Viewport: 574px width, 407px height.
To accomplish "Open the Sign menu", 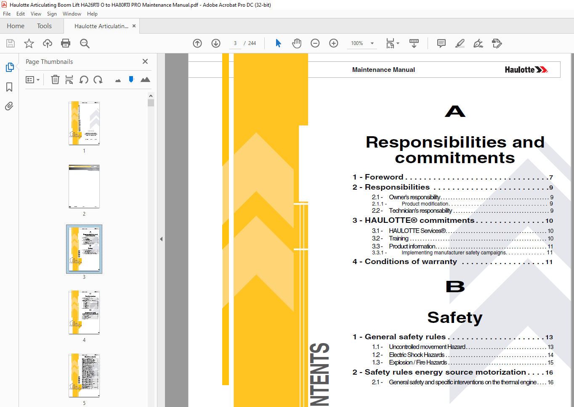I will coord(52,14).
